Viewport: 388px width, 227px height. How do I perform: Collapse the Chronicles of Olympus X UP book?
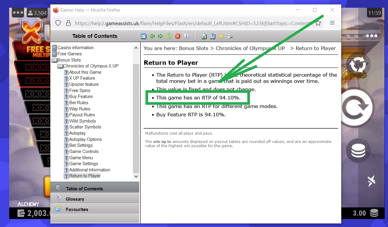point(60,66)
